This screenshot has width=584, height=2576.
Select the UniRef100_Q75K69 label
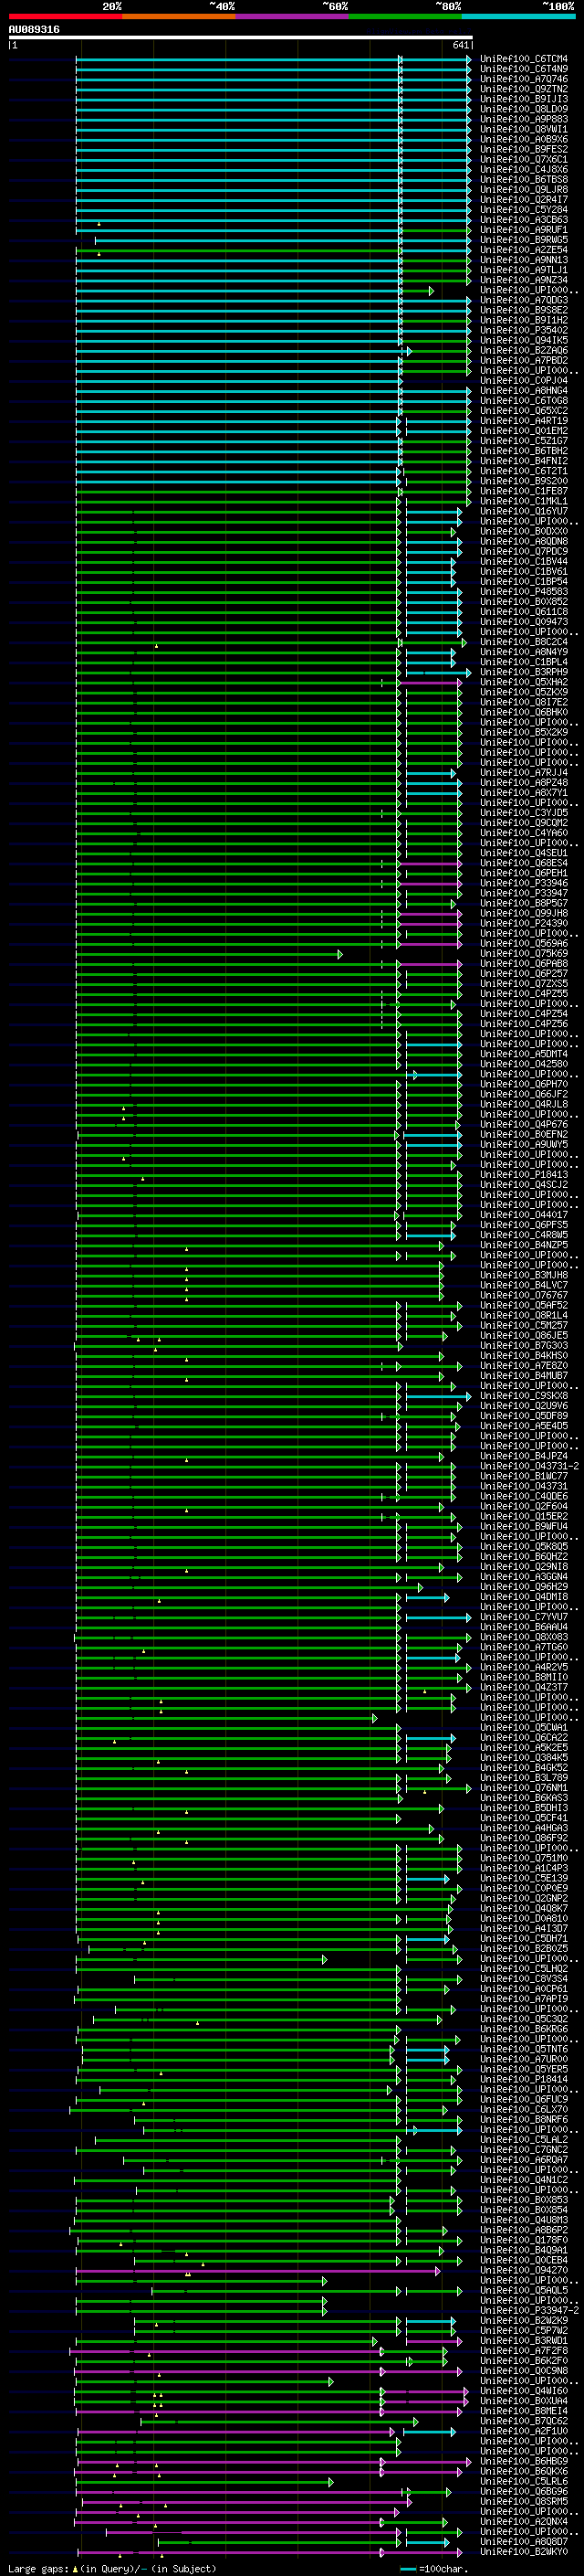(x=524, y=954)
